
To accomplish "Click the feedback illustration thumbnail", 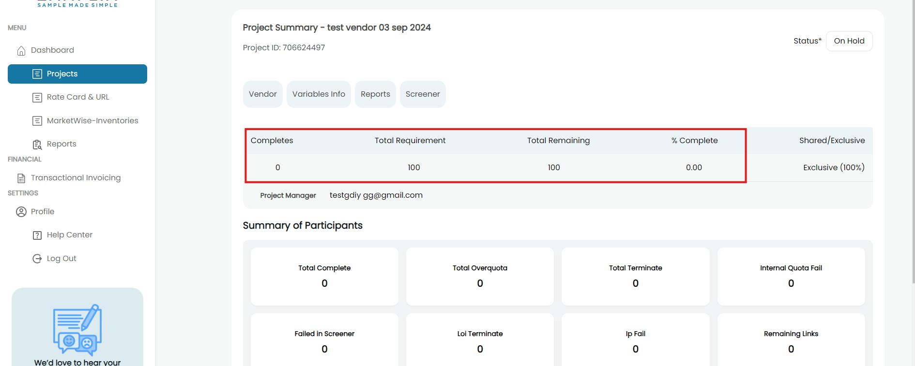I will (x=77, y=330).
